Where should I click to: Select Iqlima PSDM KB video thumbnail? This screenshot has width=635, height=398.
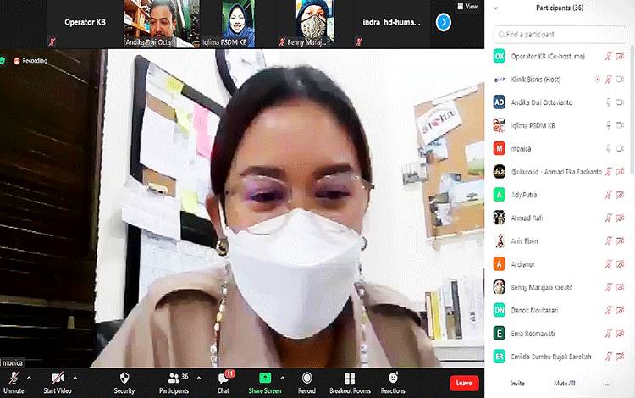(x=237, y=24)
